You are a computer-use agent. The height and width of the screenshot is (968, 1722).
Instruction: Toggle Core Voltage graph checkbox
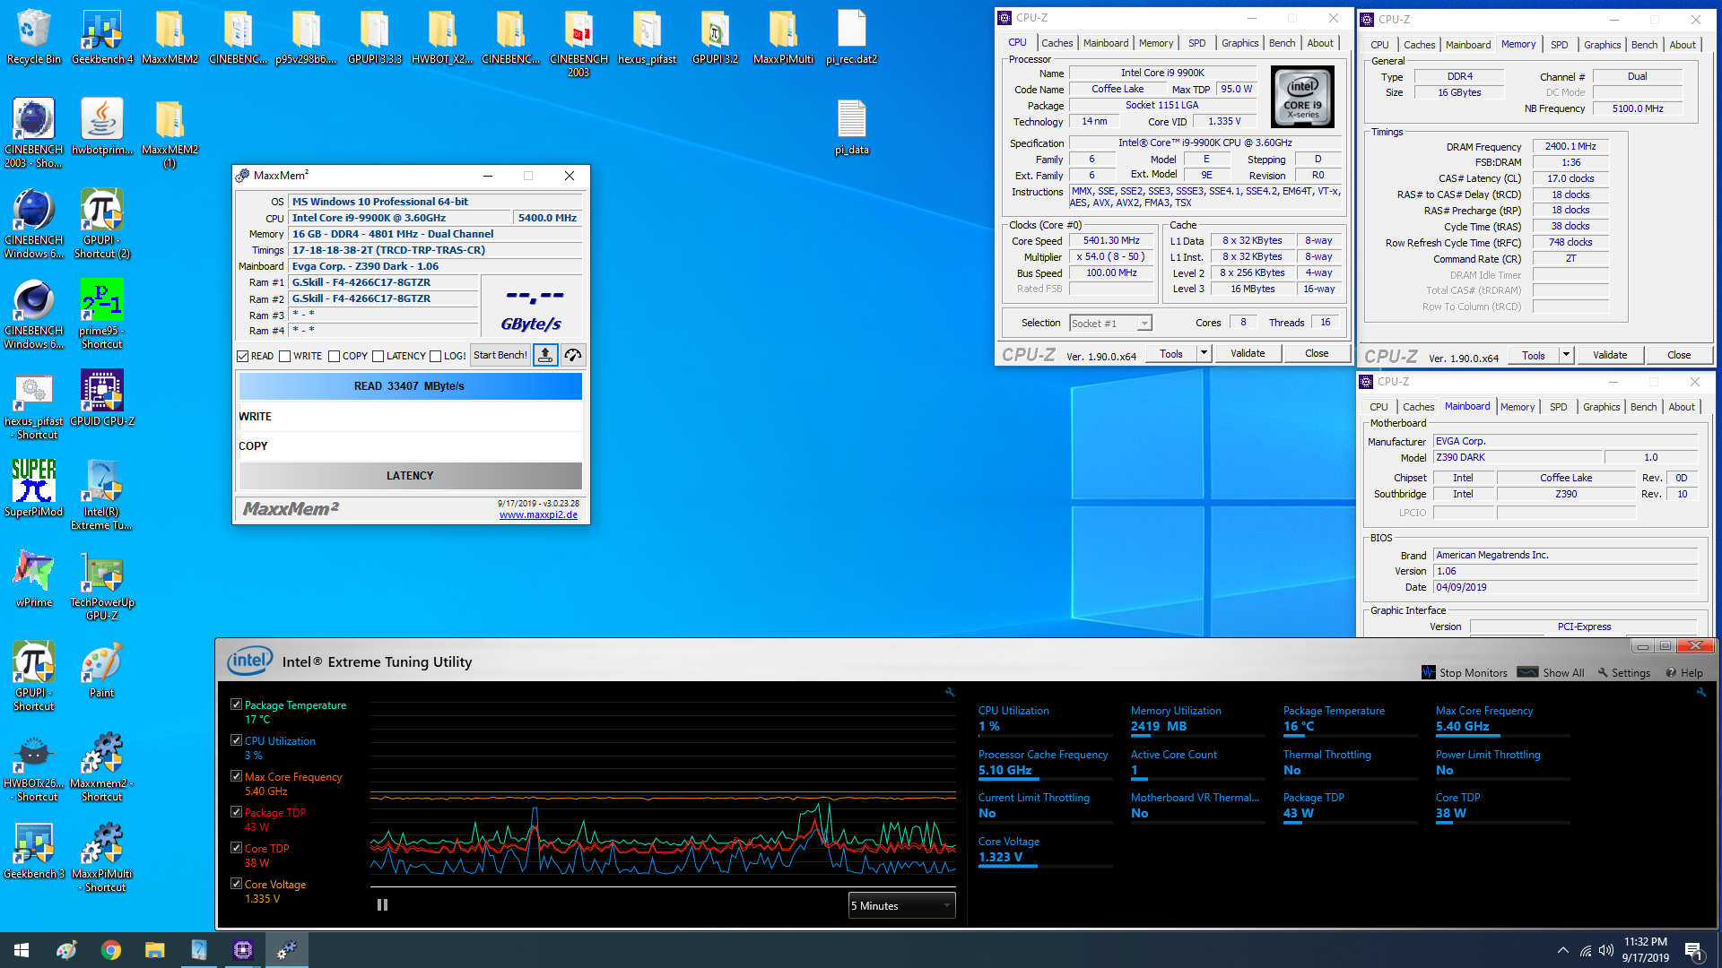pos(236,884)
